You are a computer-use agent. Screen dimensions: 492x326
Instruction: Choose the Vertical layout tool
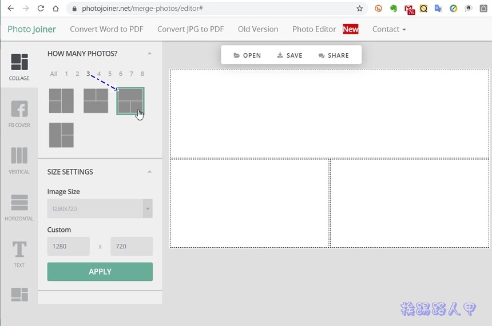pos(19,160)
